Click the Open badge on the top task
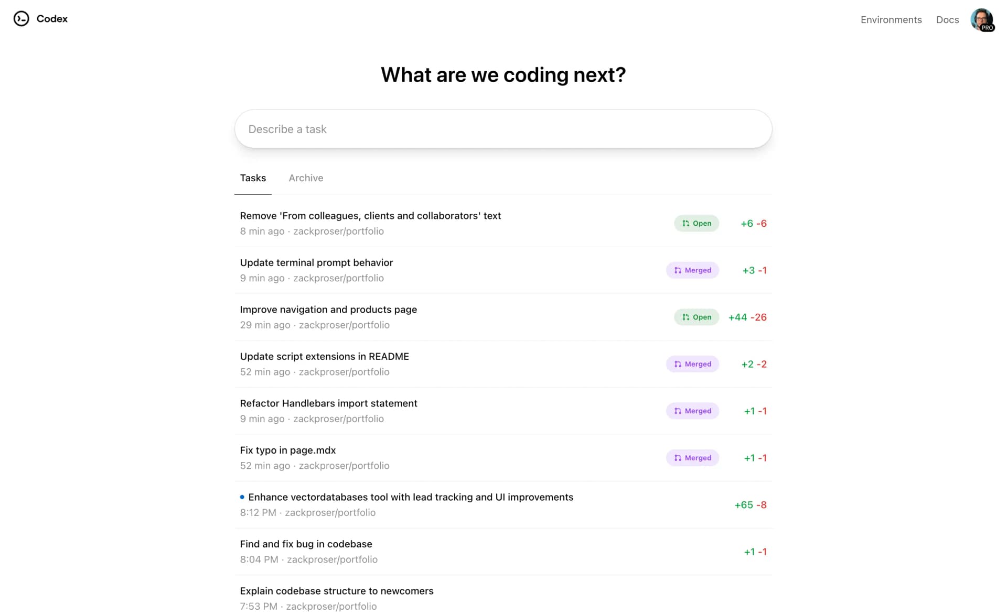1007x616 pixels. 696,223
